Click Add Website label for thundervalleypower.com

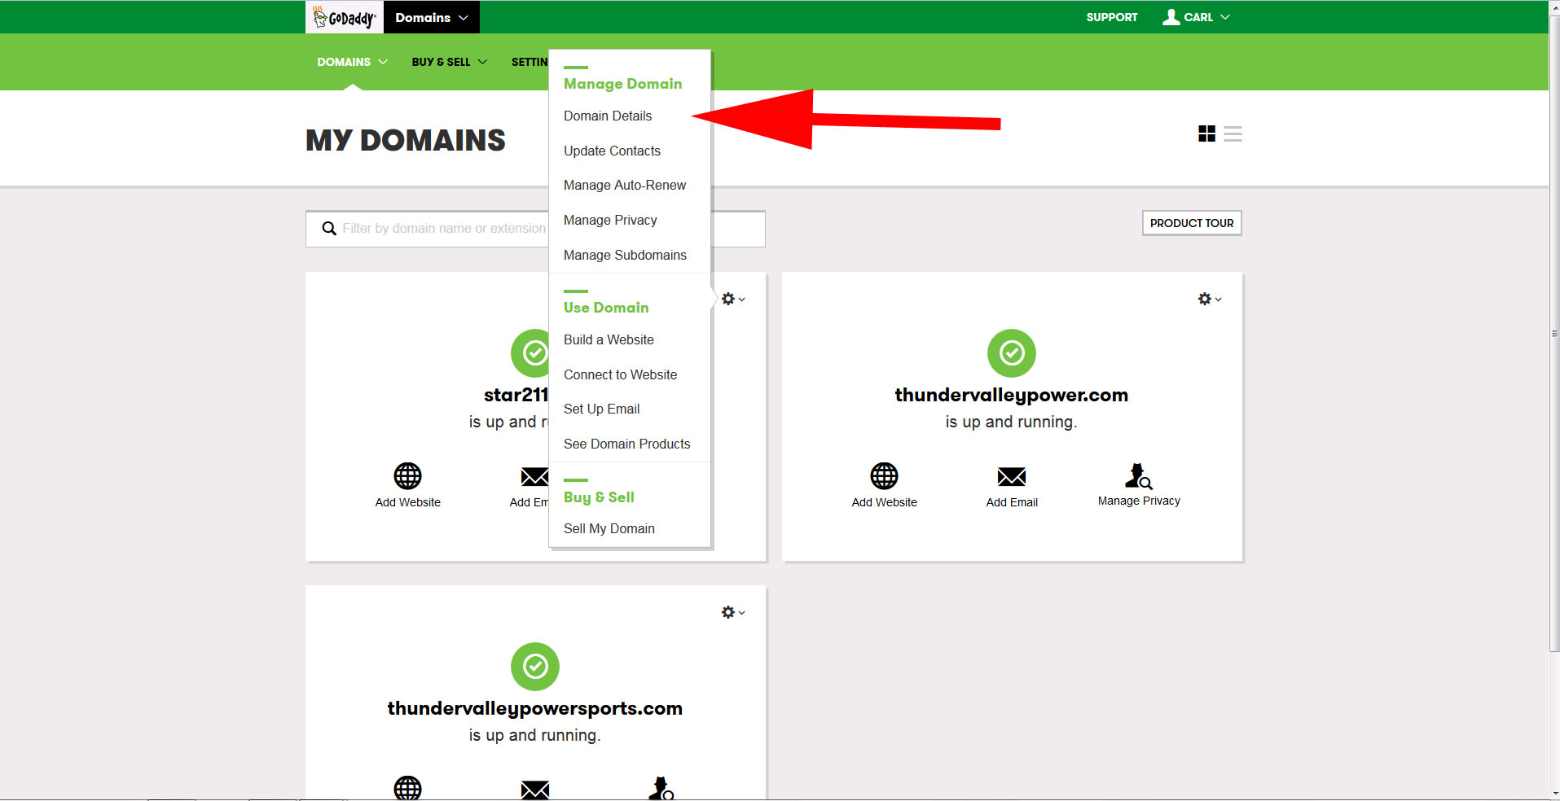click(884, 502)
